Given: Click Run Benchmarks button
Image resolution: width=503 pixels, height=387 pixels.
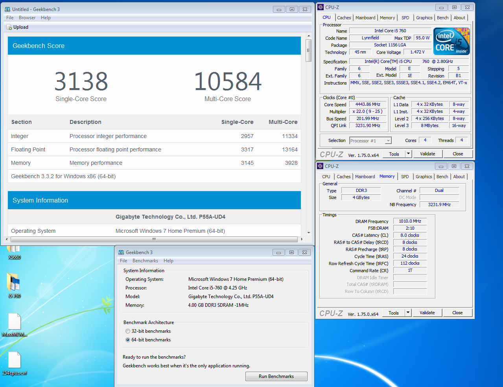Looking at the screenshot, I should [276, 376].
